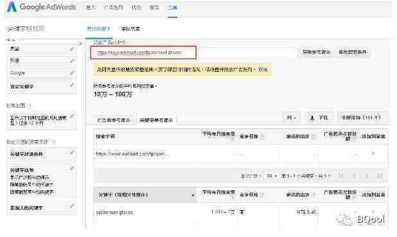Open the 首页 (Home) top menu
Screen dimensions: 397x237
click(91, 8)
